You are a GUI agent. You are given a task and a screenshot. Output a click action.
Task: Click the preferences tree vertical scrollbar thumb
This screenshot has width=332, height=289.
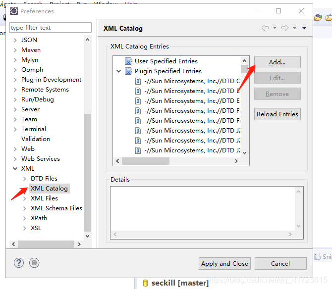[87, 173]
